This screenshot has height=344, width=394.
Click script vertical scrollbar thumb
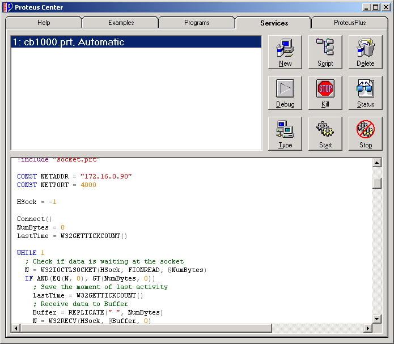click(376, 183)
